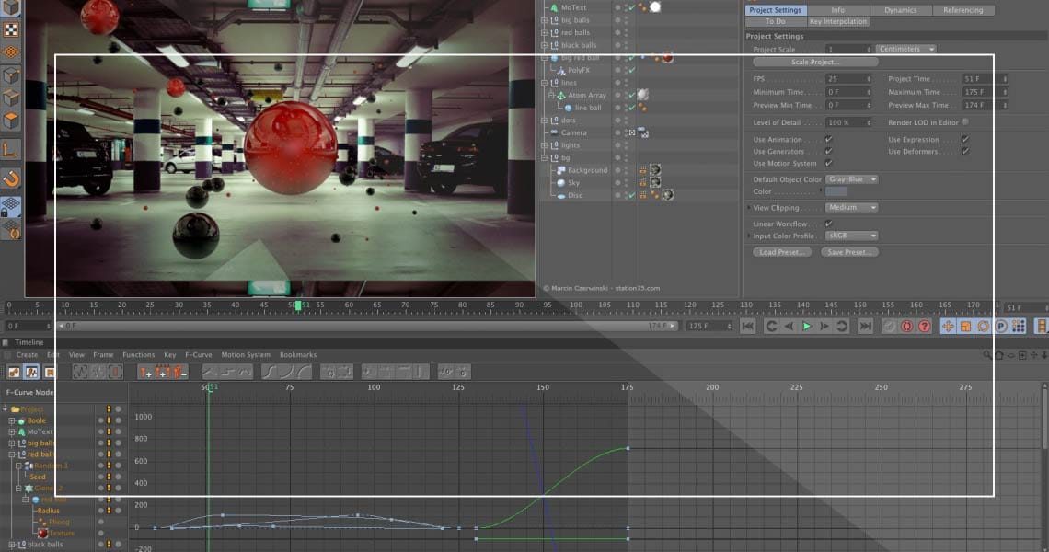The image size is (1049, 552).
Task: Disable the Linear Workflow checkbox
Action: [829, 224]
